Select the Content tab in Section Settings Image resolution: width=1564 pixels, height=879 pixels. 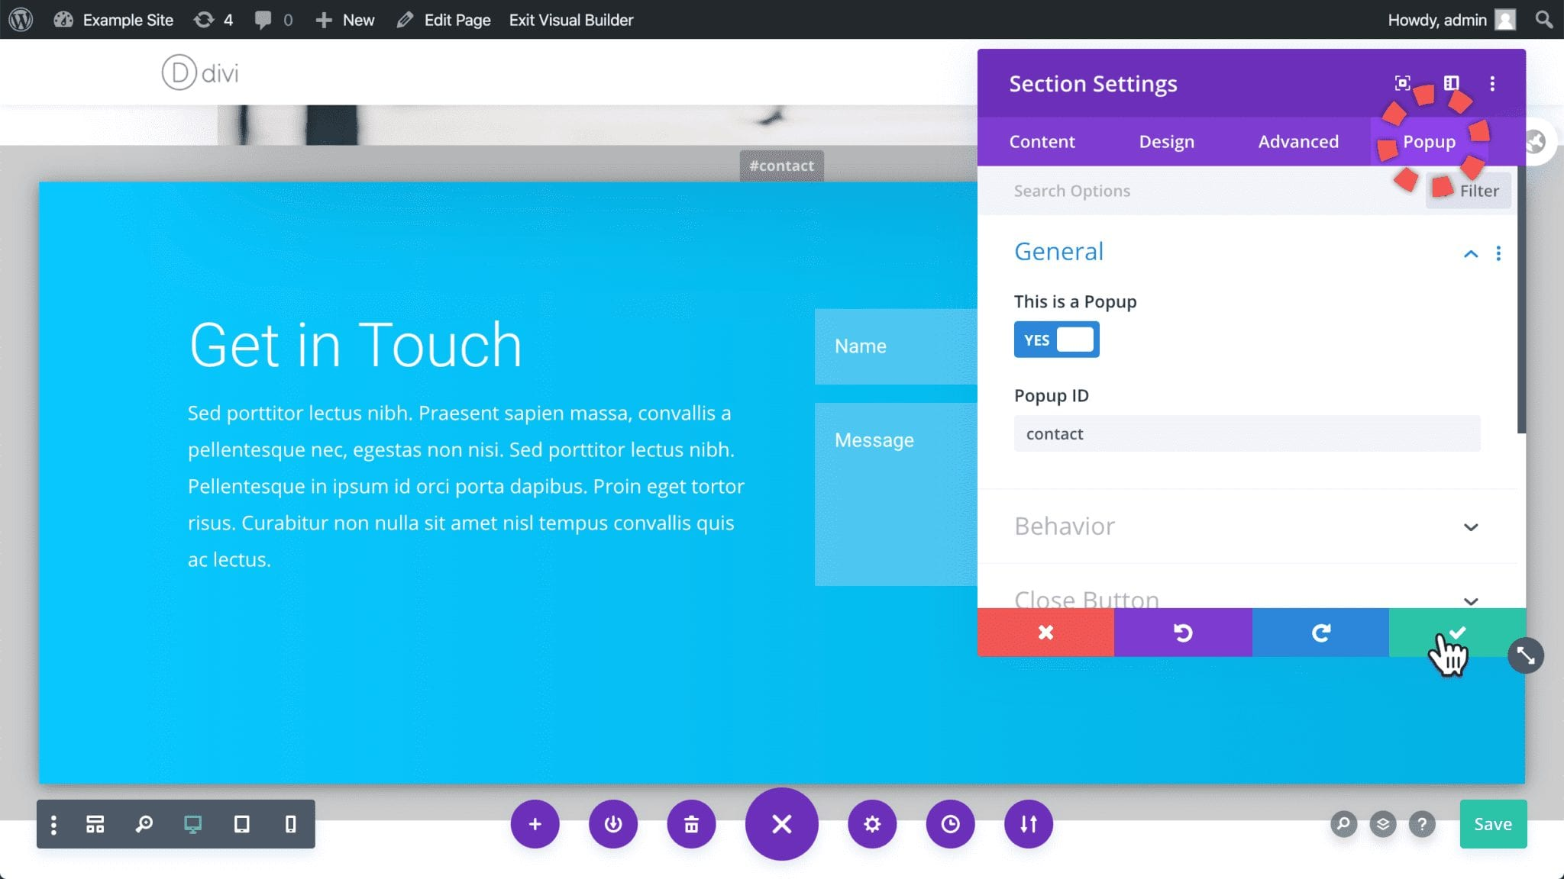[x=1042, y=140]
